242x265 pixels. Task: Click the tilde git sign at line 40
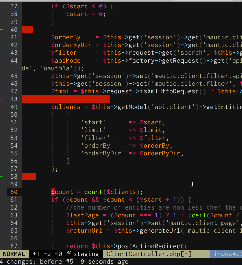tap(1, 29)
